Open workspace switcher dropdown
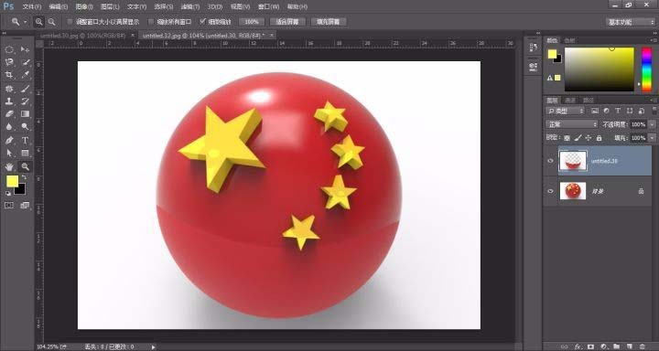This screenshot has width=659, height=351. point(631,22)
